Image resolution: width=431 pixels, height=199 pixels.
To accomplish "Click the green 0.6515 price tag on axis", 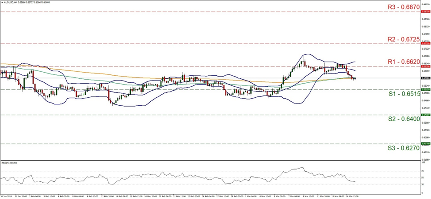I will click(x=425, y=89).
